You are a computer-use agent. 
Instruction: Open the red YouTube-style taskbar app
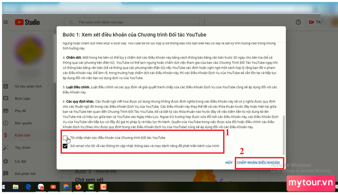click(x=53, y=187)
